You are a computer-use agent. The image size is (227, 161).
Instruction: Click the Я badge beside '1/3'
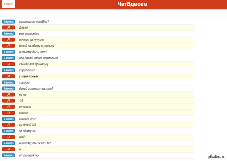tap(8, 101)
